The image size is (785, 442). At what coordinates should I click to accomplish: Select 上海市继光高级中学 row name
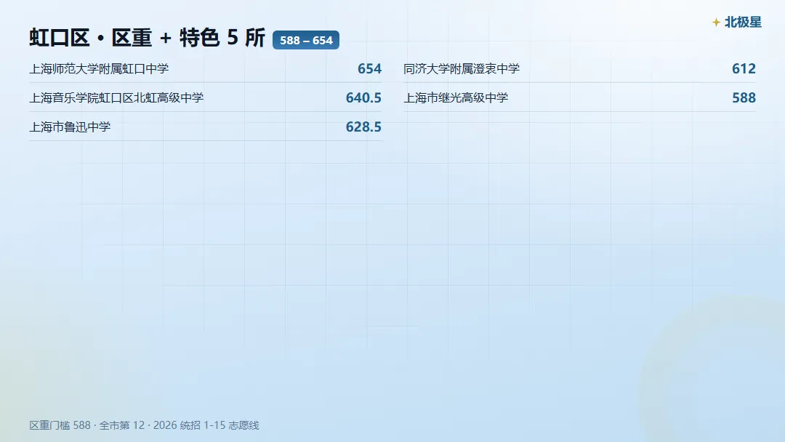pyautogui.click(x=456, y=97)
